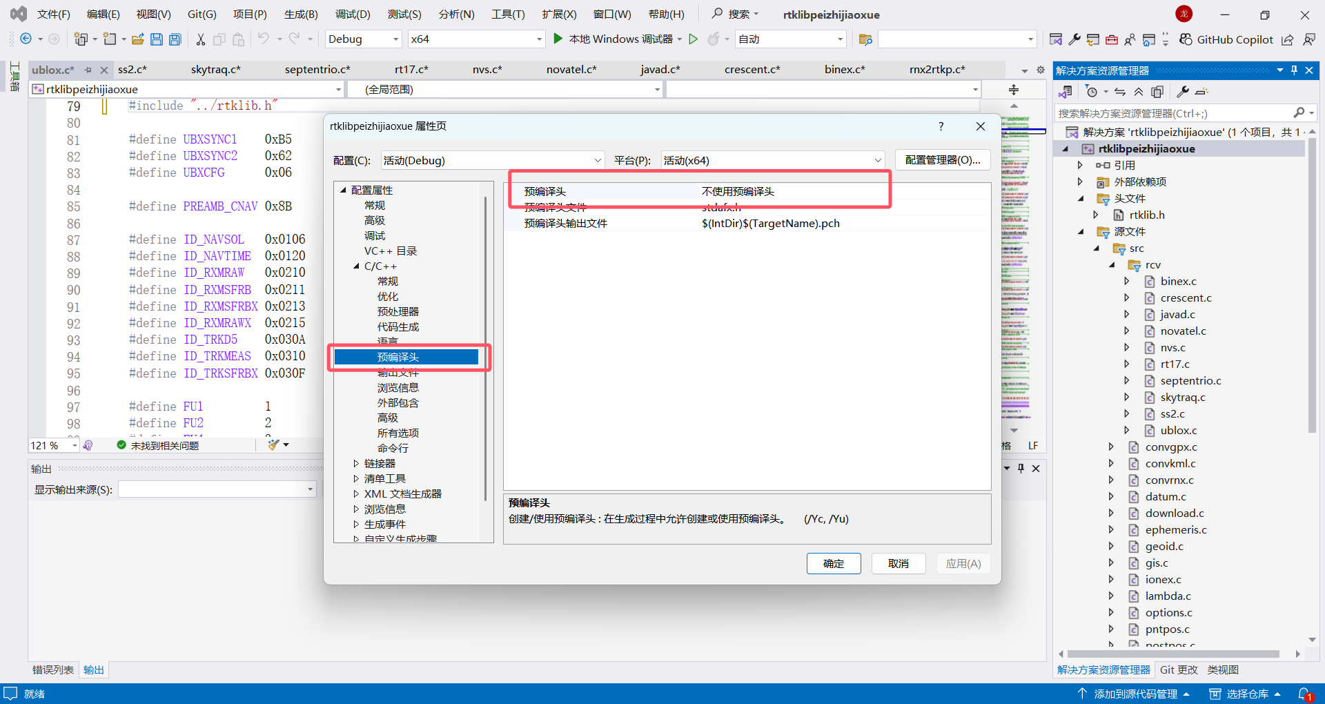The width and height of the screenshot is (1325, 704).
Task: Open the Debug configuration dropdown
Action: pyautogui.click(x=363, y=39)
